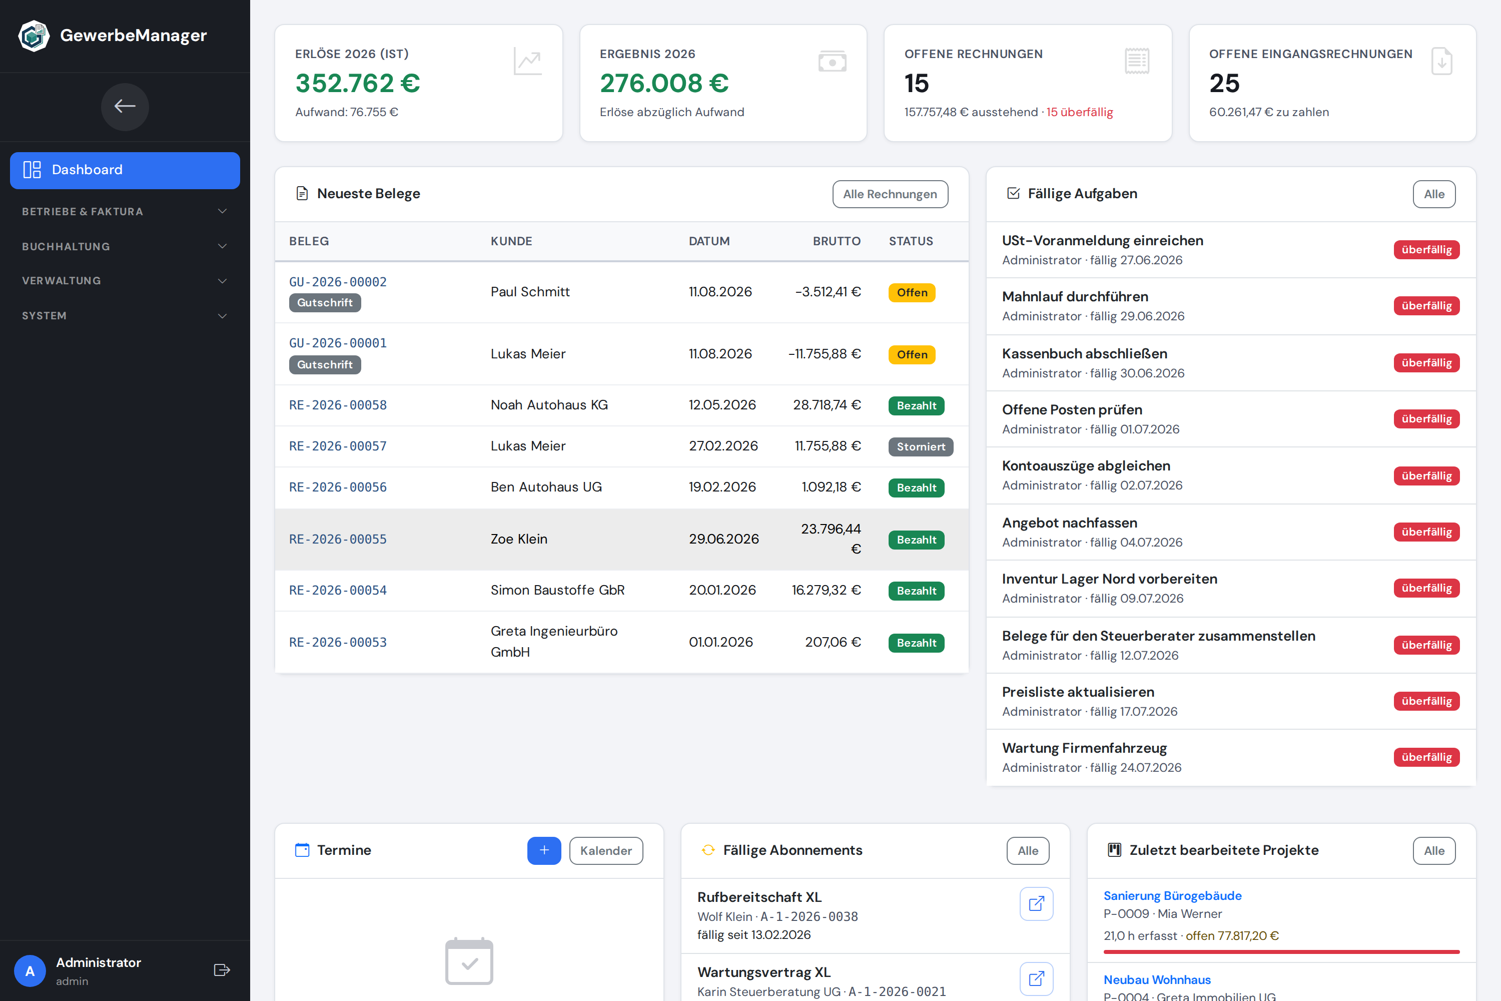
Task: Click the receipt icon in Offene Rechnungen card
Action: click(1137, 61)
